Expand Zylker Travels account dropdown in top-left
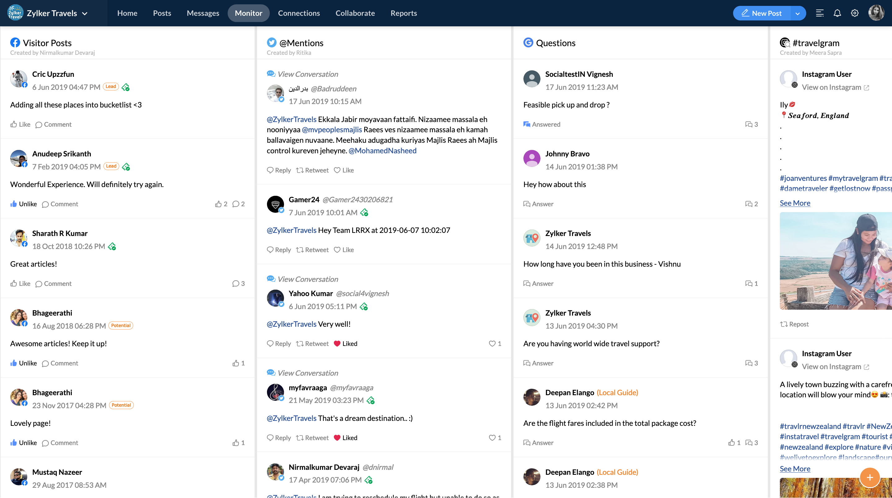 coord(85,13)
